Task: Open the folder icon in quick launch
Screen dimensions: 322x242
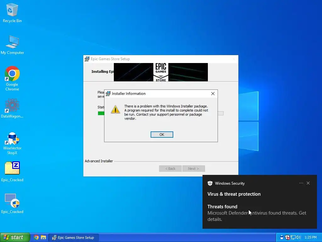Action: (x=43, y=238)
